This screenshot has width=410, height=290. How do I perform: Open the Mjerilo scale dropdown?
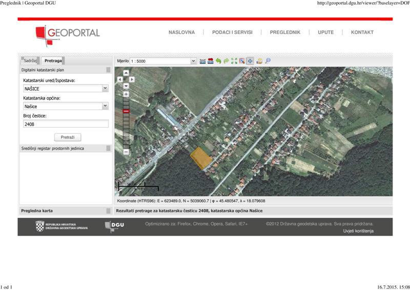pos(193,61)
